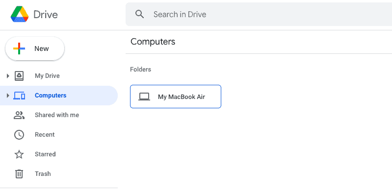Image resolution: width=392 pixels, height=196 pixels.
Task: Click the Trash bin icon
Action: tap(19, 174)
